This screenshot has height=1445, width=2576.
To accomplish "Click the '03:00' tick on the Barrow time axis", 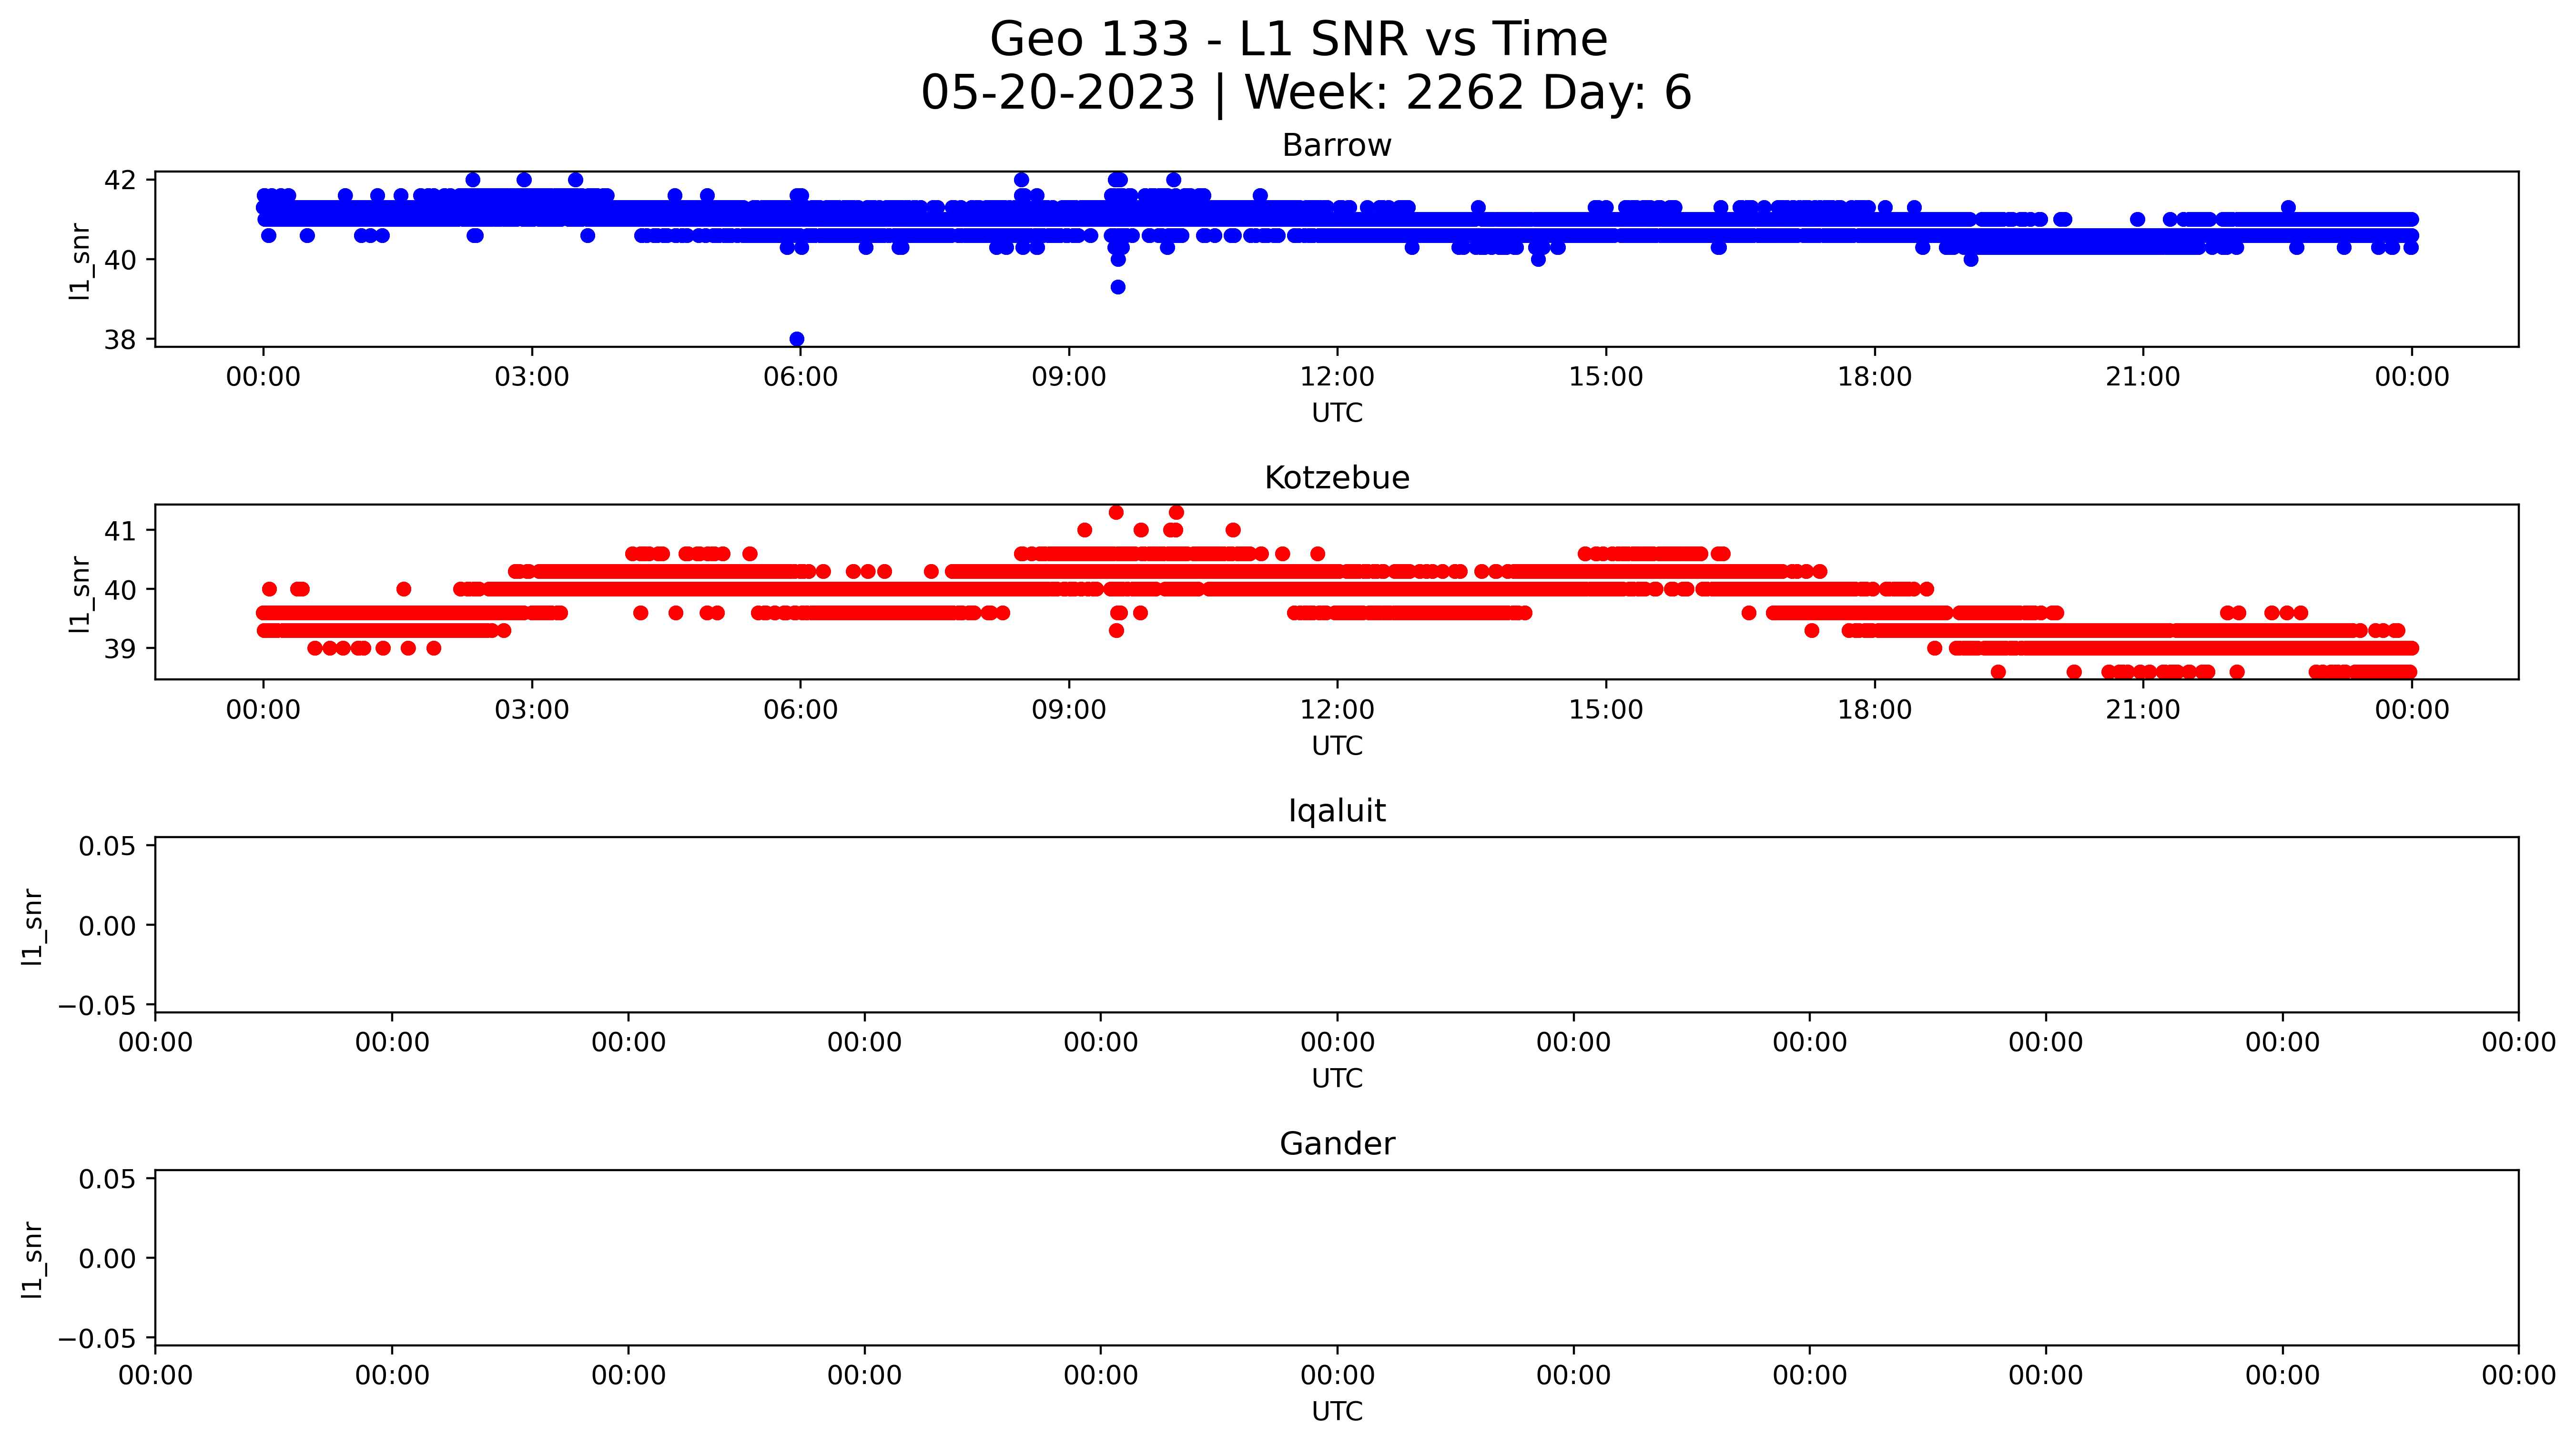I will 532,377.
